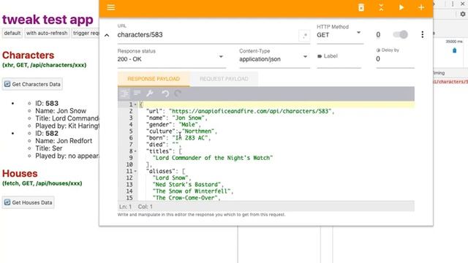This screenshot has height=263, width=468.
Task: Collapse the JSON root fold arrow on line 1
Action: point(135,104)
